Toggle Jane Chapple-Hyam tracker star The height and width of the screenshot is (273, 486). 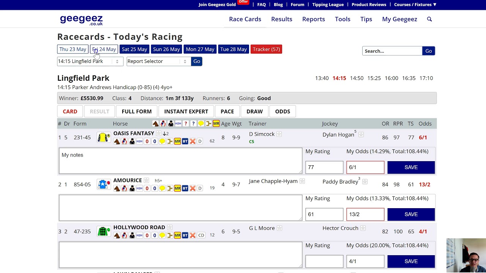point(302,181)
